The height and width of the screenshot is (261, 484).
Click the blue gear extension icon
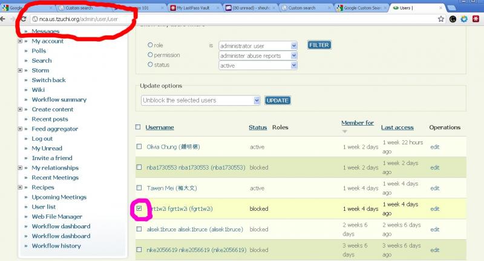pyautogui.click(x=464, y=19)
